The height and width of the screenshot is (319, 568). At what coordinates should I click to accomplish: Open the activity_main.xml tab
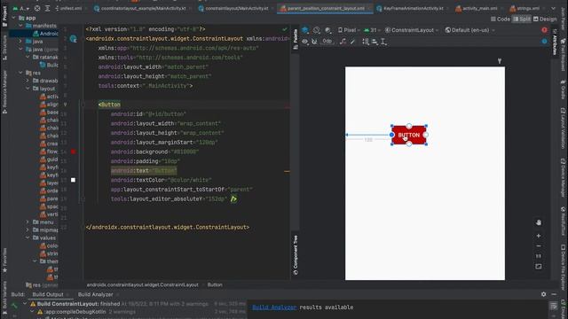477,8
